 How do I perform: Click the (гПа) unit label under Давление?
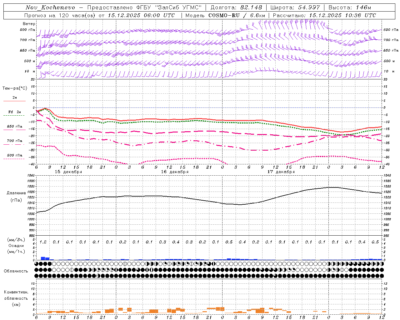click(x=16, y=200)
